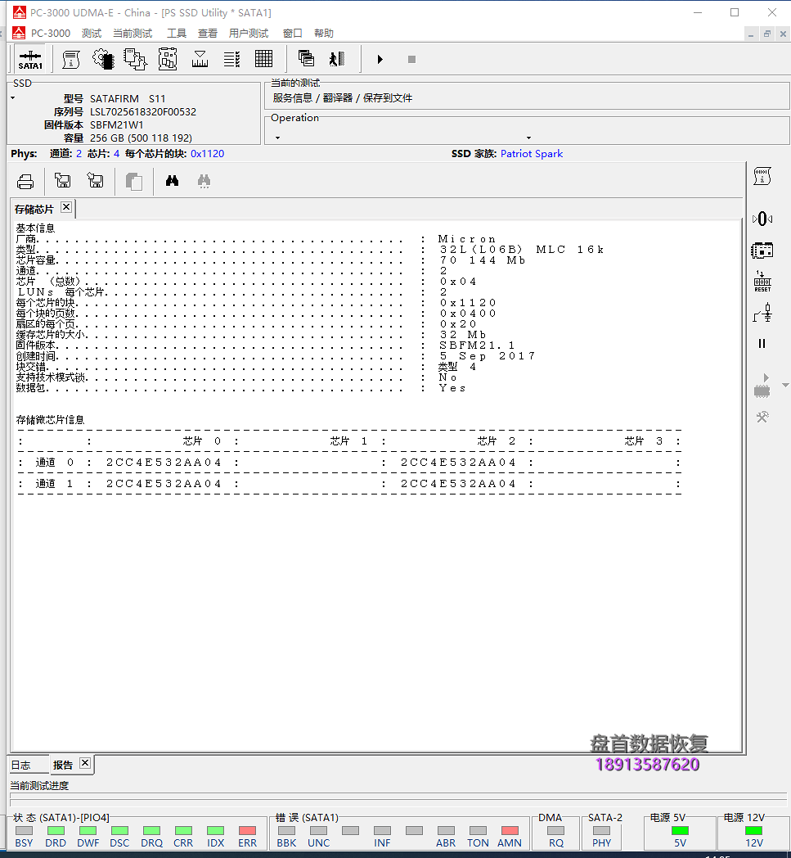
Task: Open the 查看 menu
Action: 207,34
